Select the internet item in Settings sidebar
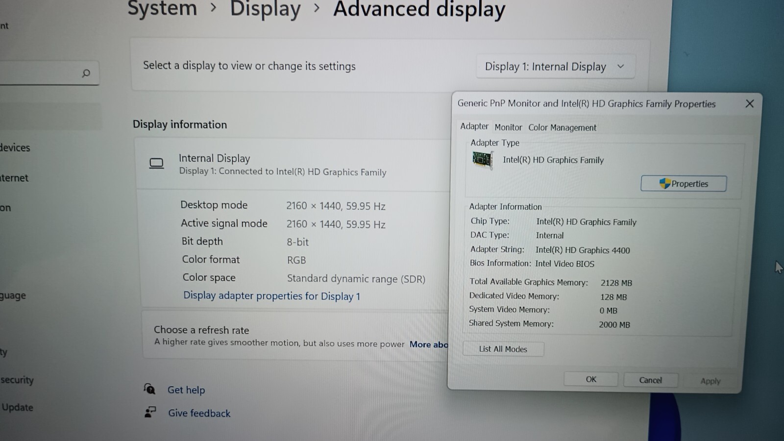 click(14, 178)
